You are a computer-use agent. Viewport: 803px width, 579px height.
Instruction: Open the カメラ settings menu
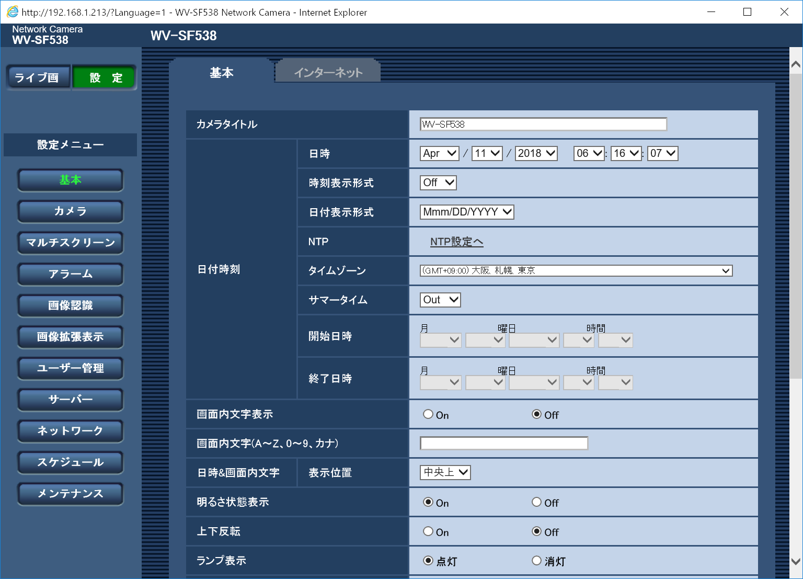pyautogui.click(x=71, y=211)
